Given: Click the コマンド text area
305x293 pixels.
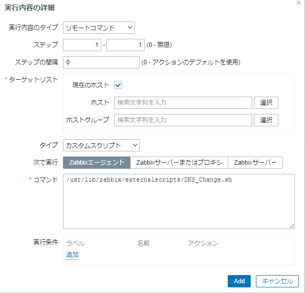Looking at the screenshot, I should tap(179, 201).
